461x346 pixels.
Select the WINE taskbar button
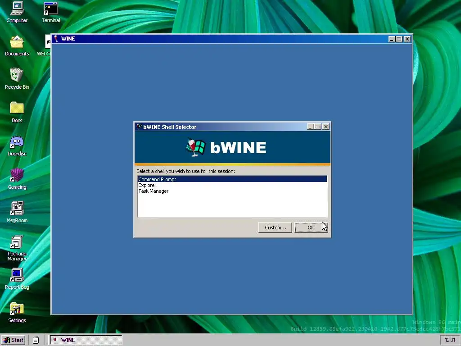[x=86, y=340]
